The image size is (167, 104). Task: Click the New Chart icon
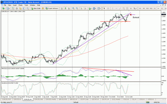[x=3, y=8]
